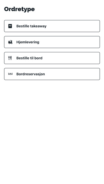104x184 pixels.
Task: Click the delivery scooter icon
Action: (10, 42)
